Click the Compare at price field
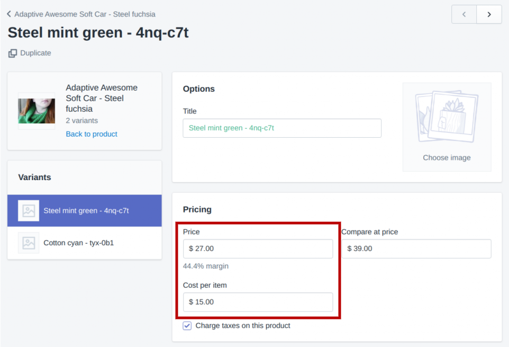 pos(416,248)
